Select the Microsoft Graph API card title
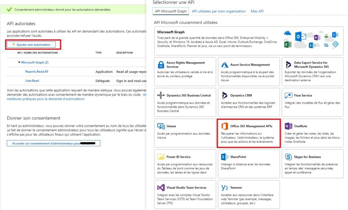The width and height of the screenshot is (348, 210). (171, 32)
